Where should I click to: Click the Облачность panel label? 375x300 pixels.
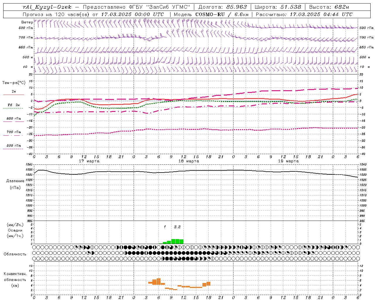tap(15, 254)
